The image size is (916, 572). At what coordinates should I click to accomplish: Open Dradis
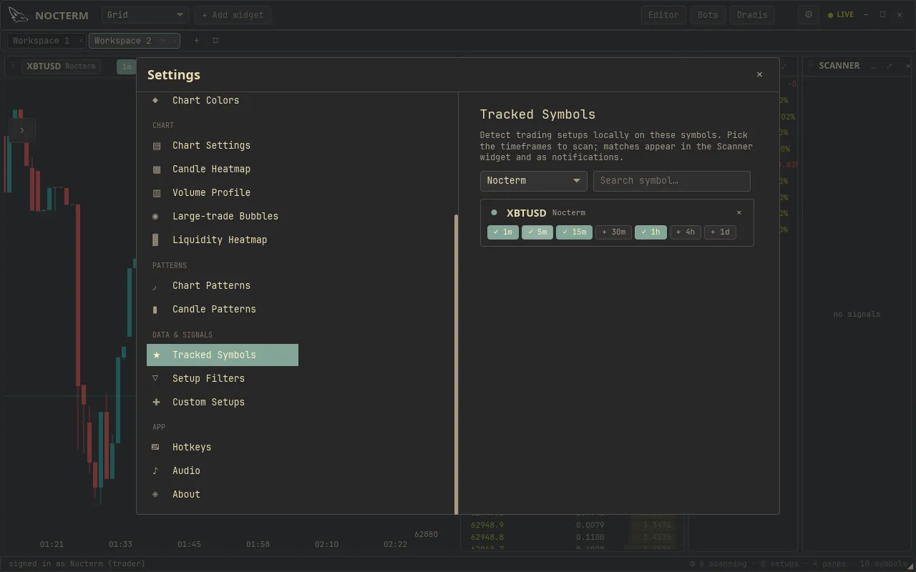tap(752, 15)
